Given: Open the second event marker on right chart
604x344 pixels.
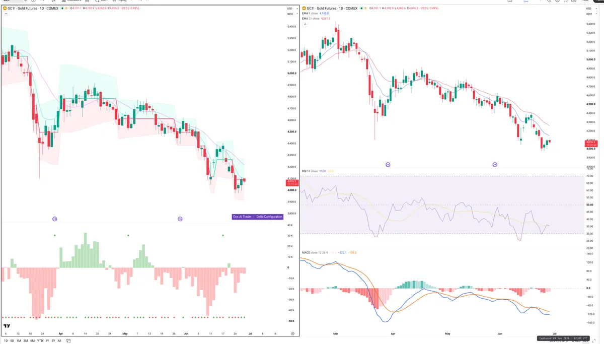Looking at the screenshot, I should coord(495,165).
